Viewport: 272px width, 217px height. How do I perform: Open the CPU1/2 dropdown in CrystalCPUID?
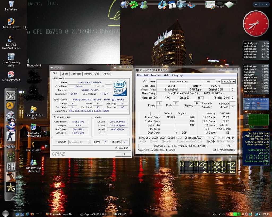coord(228,82)
